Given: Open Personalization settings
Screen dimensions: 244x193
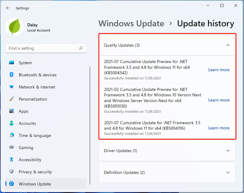Looking at the screenshot, I should tap(46, 99).
